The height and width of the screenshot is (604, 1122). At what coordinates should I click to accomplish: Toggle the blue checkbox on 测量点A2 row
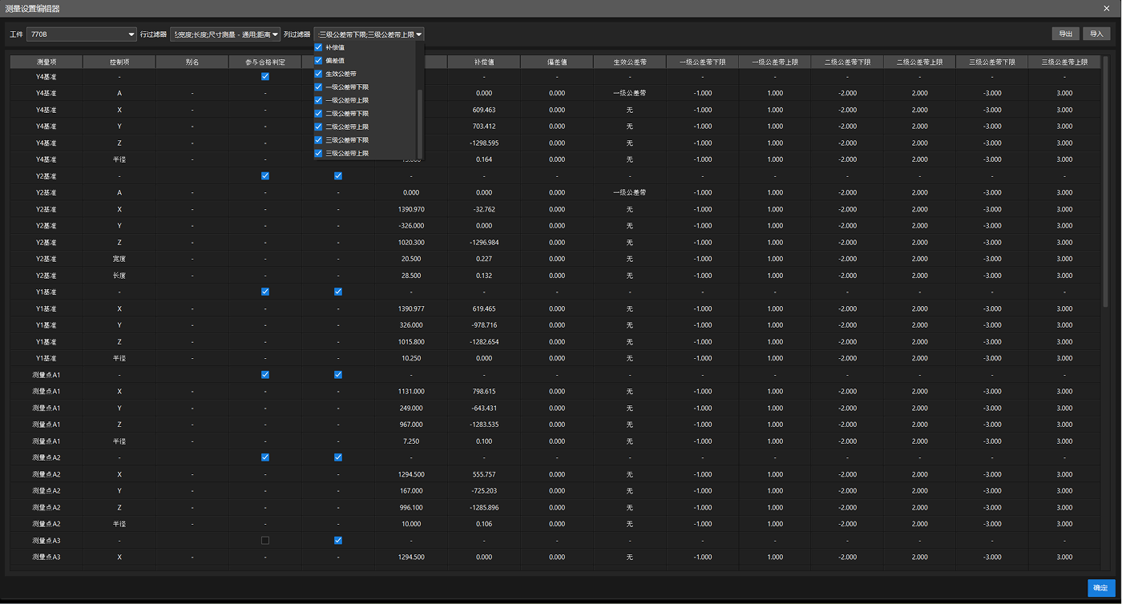coord(337,457)
